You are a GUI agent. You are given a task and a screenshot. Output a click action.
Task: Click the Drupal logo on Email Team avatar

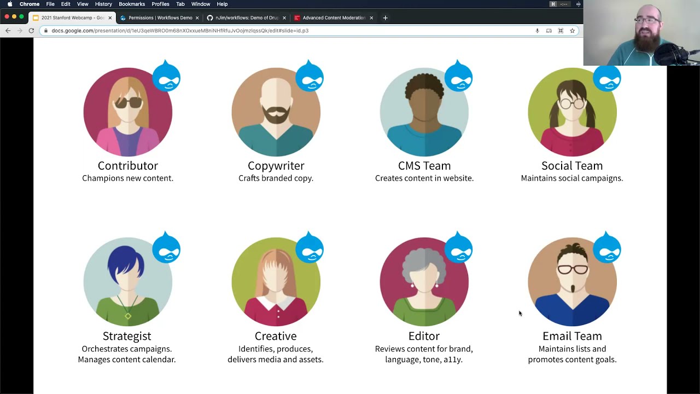(x=607, y=247)
